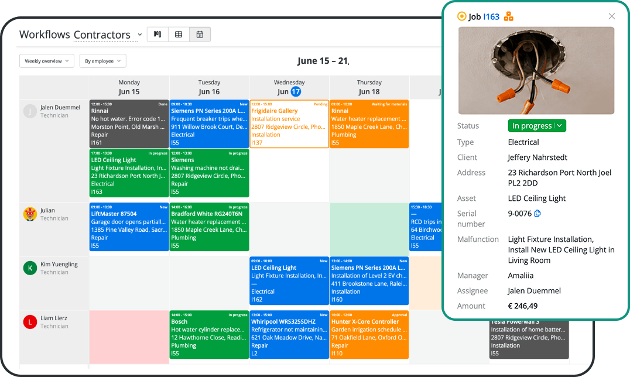Copy serial number 9-0076

click(537, 214)
